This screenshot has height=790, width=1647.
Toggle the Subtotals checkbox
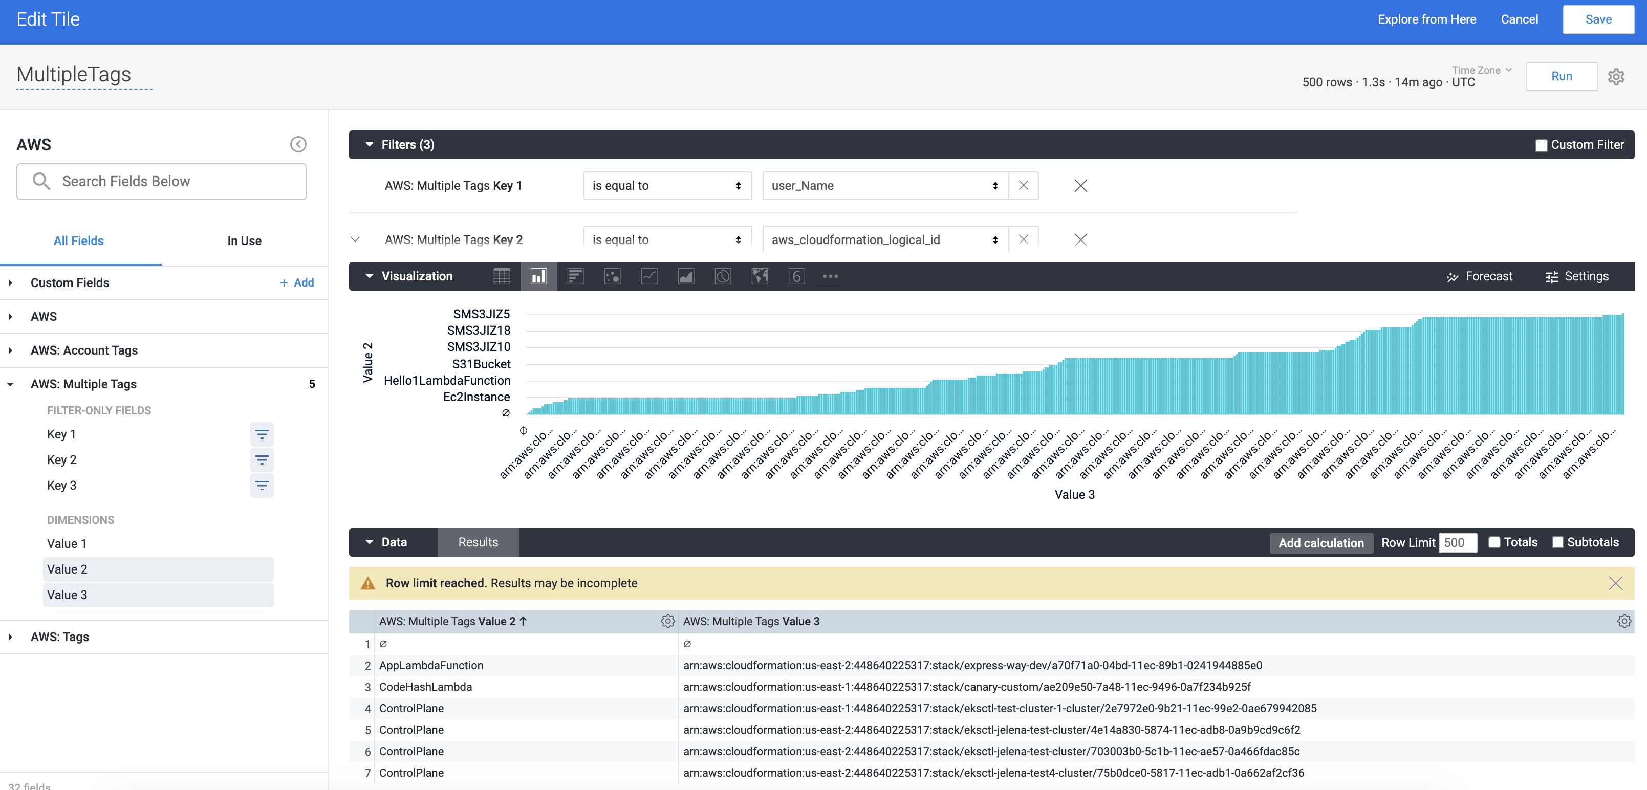coord(1557,543)
